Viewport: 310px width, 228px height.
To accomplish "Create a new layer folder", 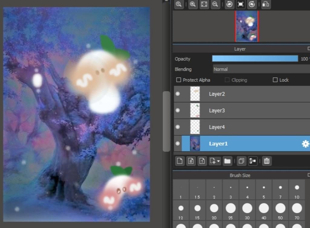I will point(227,161).
